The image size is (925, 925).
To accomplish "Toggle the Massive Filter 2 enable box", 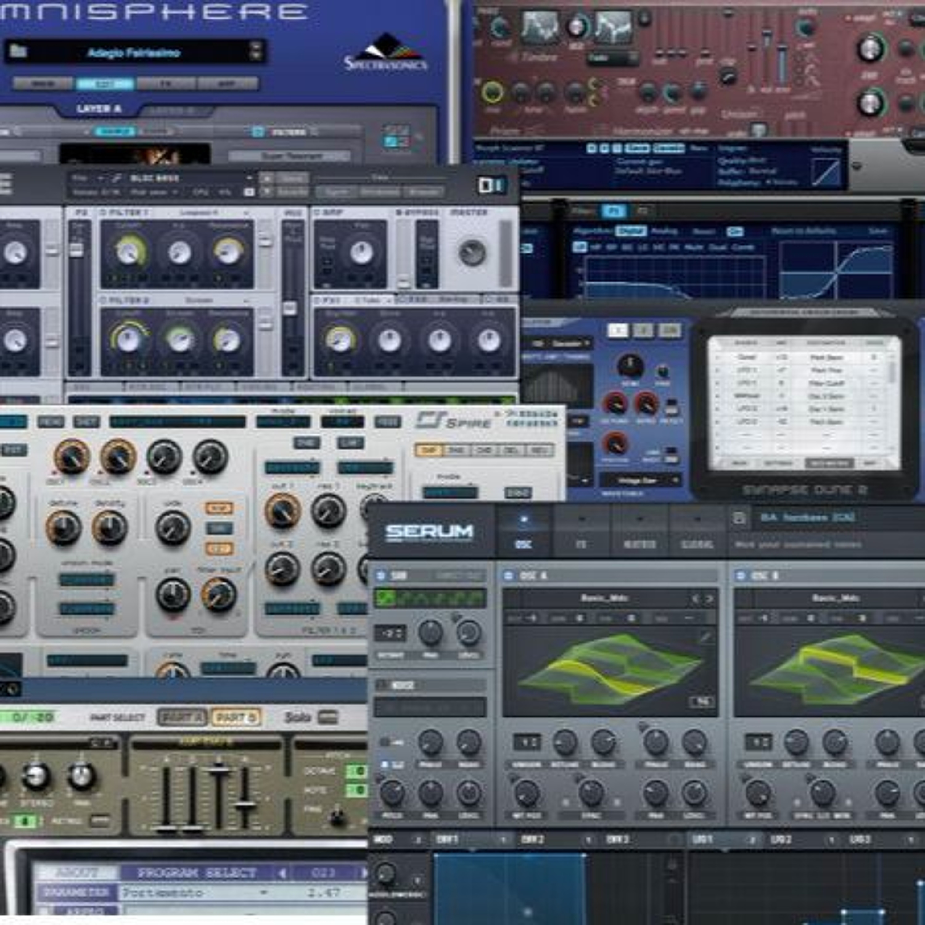I will tap(103, 300).
